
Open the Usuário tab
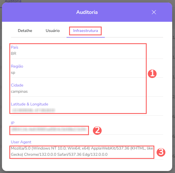[53, 31]
